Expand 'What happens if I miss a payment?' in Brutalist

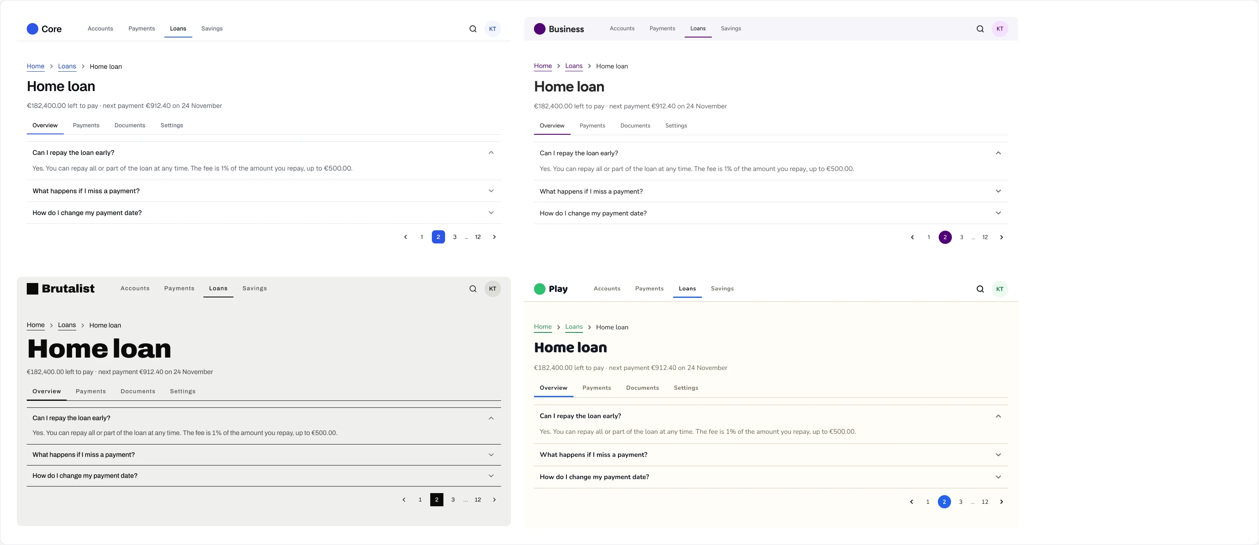264,455
